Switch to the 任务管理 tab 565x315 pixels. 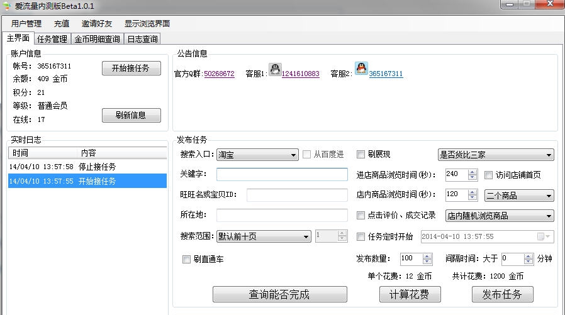[x=52, y=39]
